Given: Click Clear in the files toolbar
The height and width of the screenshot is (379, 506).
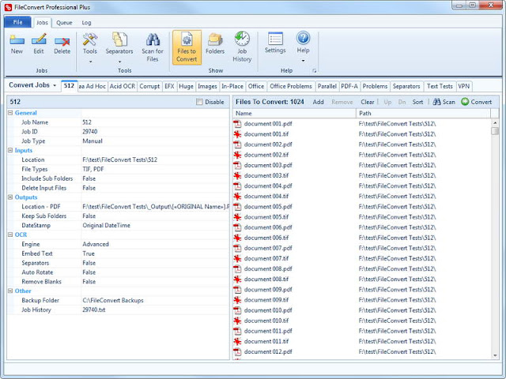Looking at the screenshot, I should (367, 102).
